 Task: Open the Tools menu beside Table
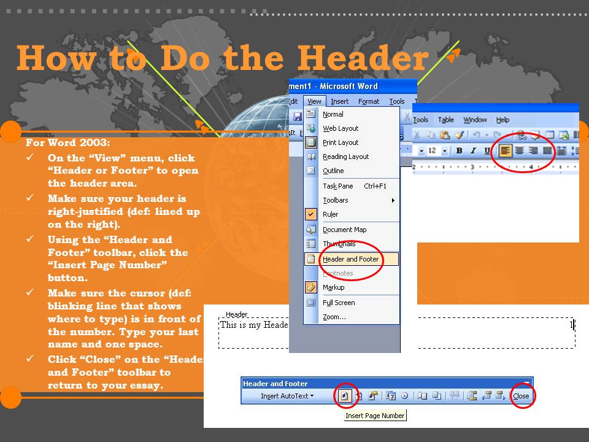click(421, 120)
